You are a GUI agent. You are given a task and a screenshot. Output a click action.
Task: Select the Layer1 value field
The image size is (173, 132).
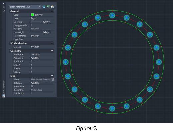tap(42, 18)
